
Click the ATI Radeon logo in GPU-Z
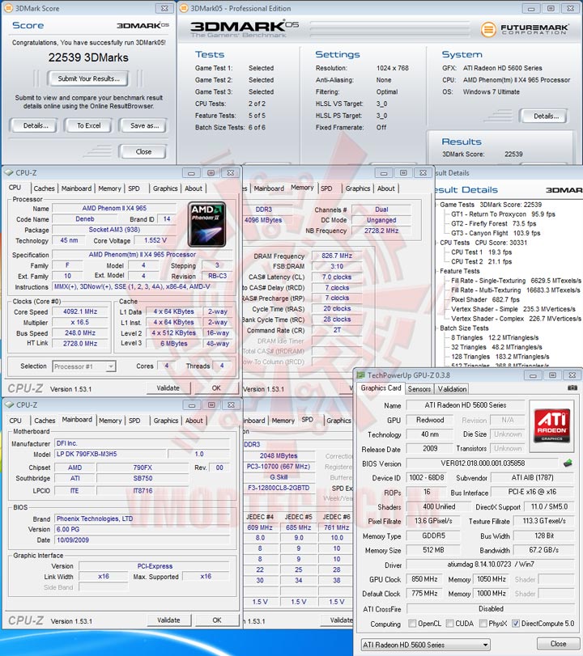tap(553, 426)
